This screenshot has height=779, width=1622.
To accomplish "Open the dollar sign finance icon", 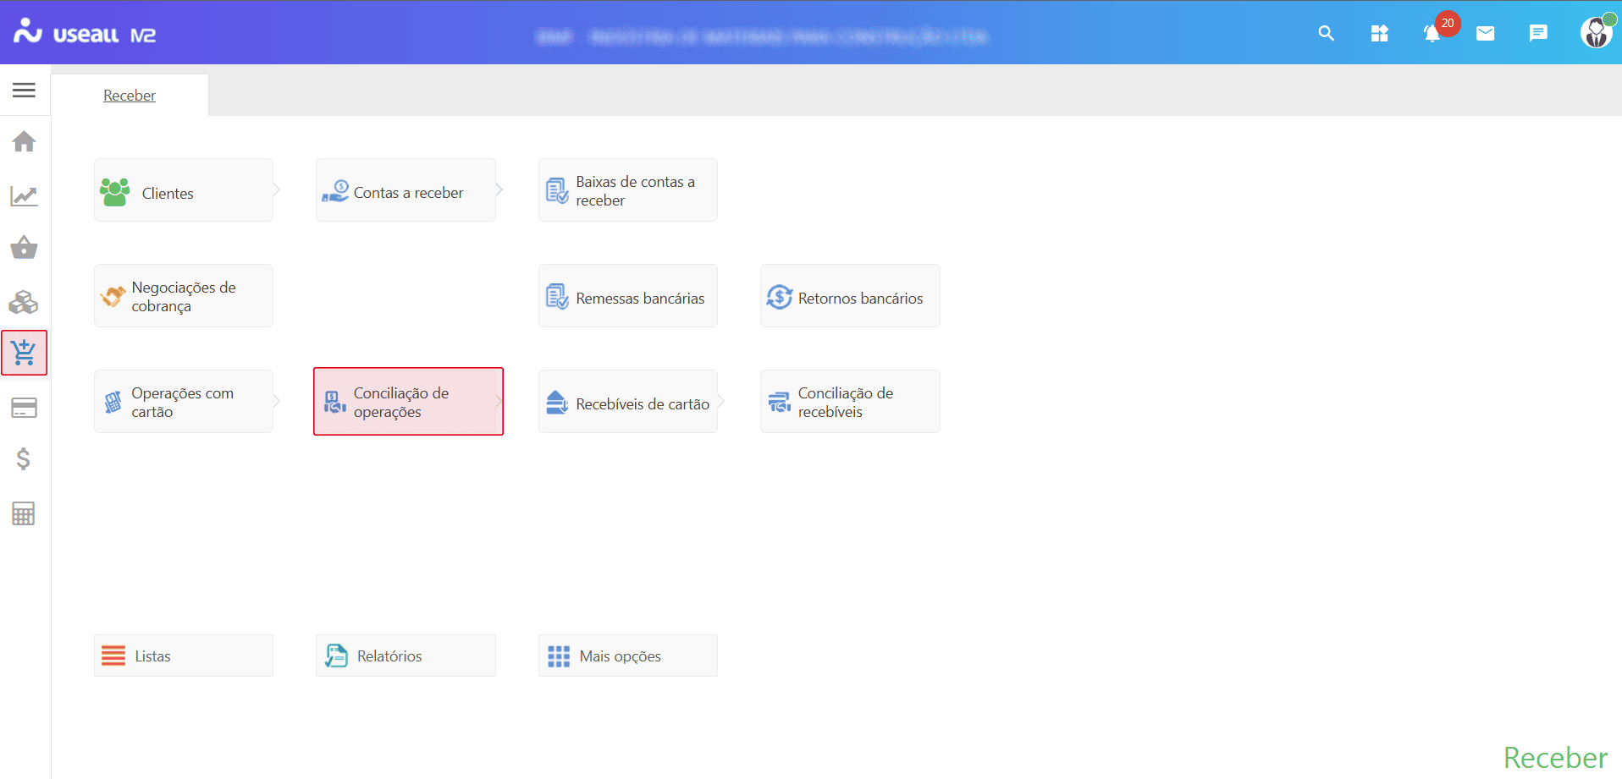I will coord(24,459).
